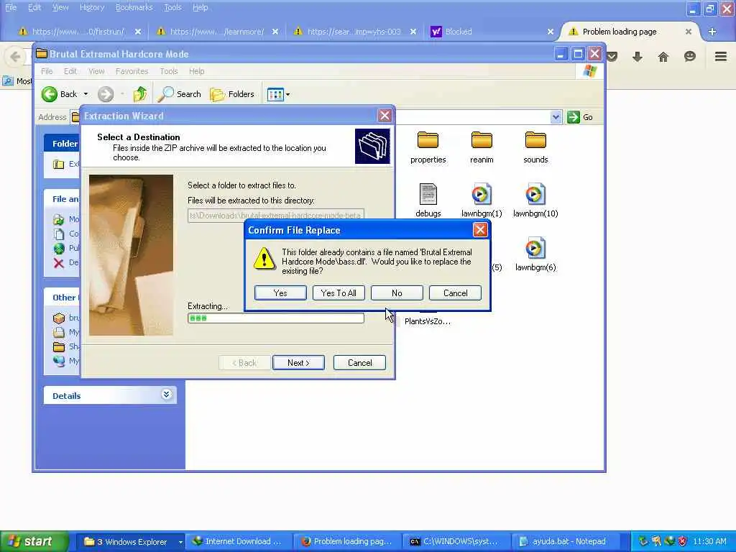The image size is (736, 552).
Task: Open Firefox hamburger menu
Action: (x=720, y=57)
